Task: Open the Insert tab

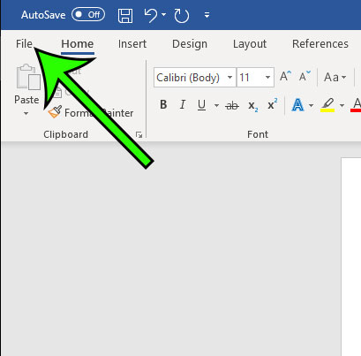Action: [132, 44]
